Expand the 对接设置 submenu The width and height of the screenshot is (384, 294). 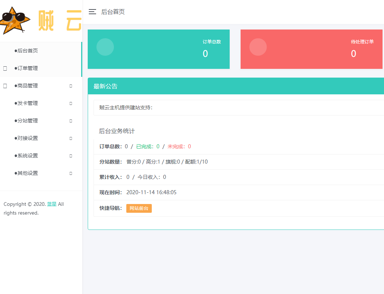point(70,138)
